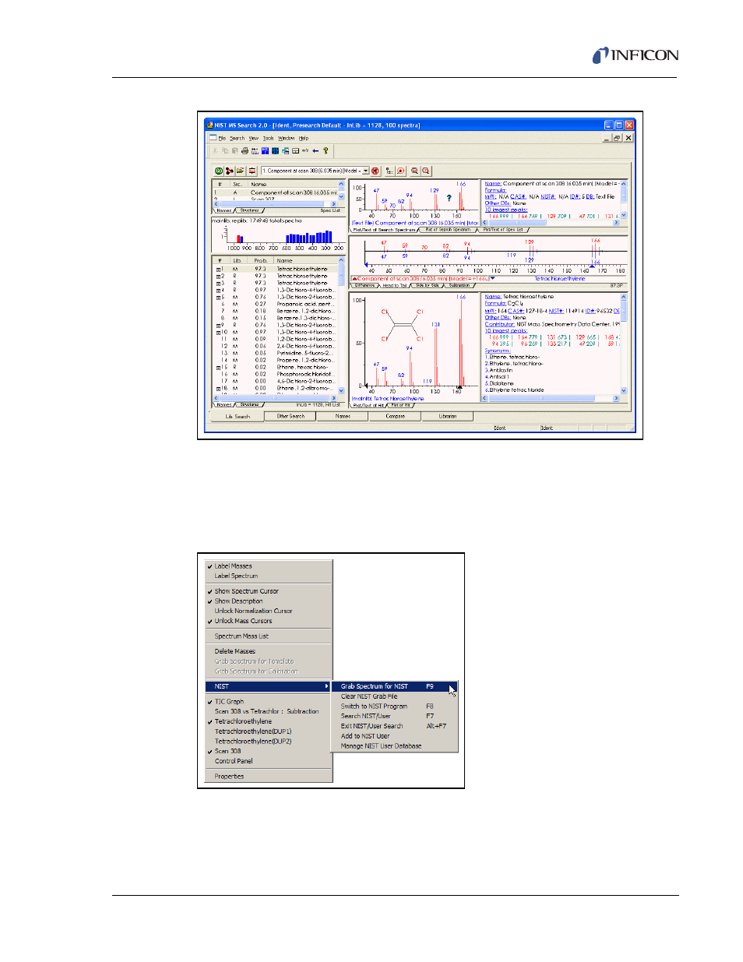Open Properties from context menu
Screen dimensions: 743x962
269,777
